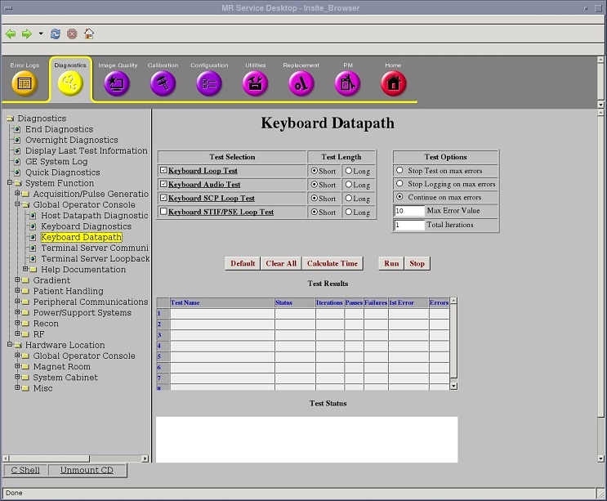Open the Utilities toolbox icon
This screenshot has width=607, height=501.
(255, 83)
